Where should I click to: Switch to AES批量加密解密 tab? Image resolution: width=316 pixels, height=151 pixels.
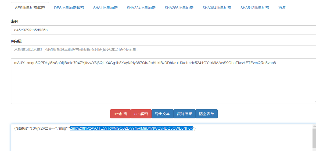click(x=30, y=8)
